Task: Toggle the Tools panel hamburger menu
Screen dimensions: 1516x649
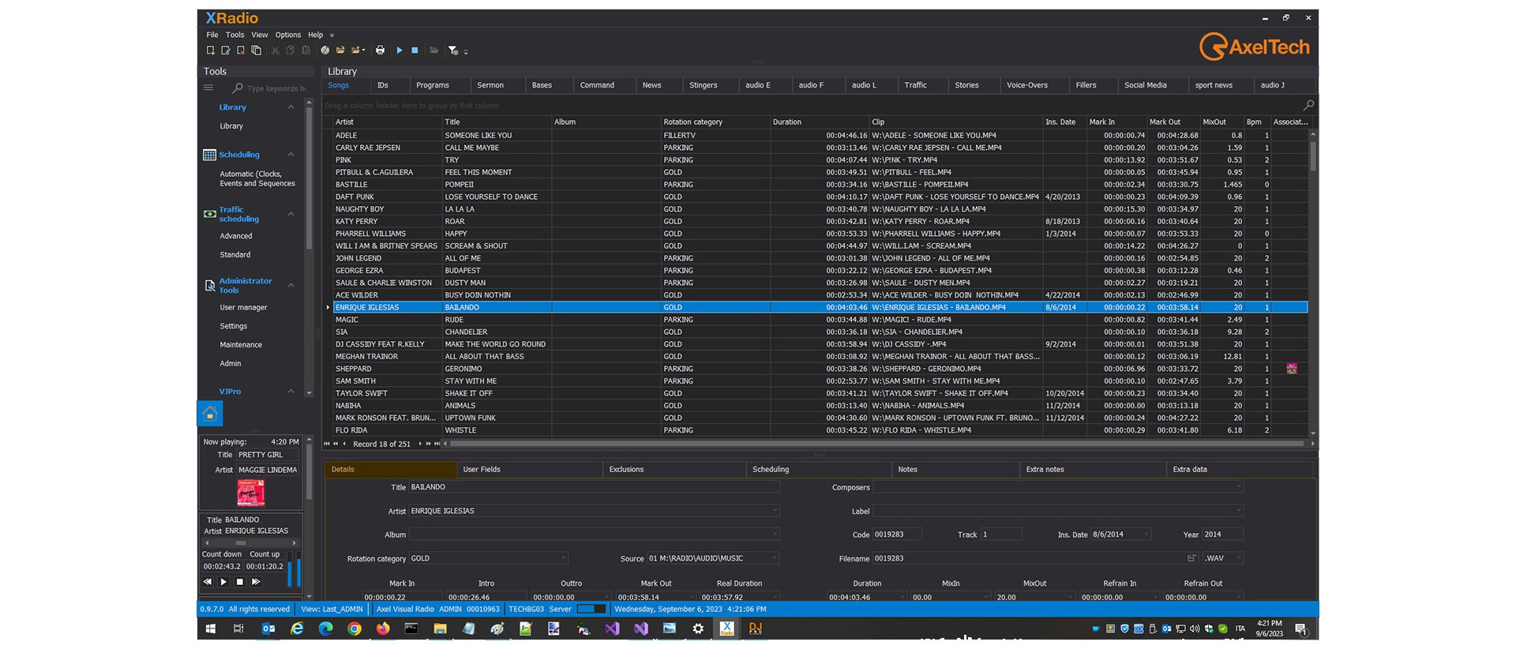Action: [x=208, y=88]
